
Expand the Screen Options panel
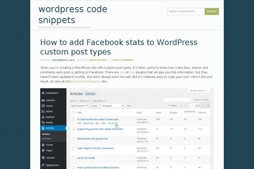199,90
